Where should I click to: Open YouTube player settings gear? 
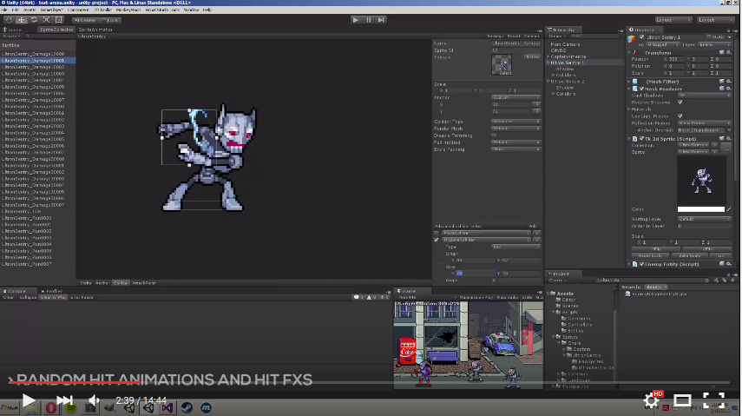650,400
